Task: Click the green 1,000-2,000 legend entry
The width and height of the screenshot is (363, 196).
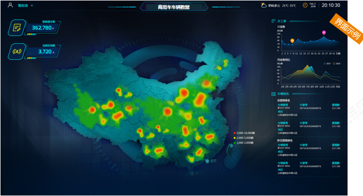Action: [244, 143]
